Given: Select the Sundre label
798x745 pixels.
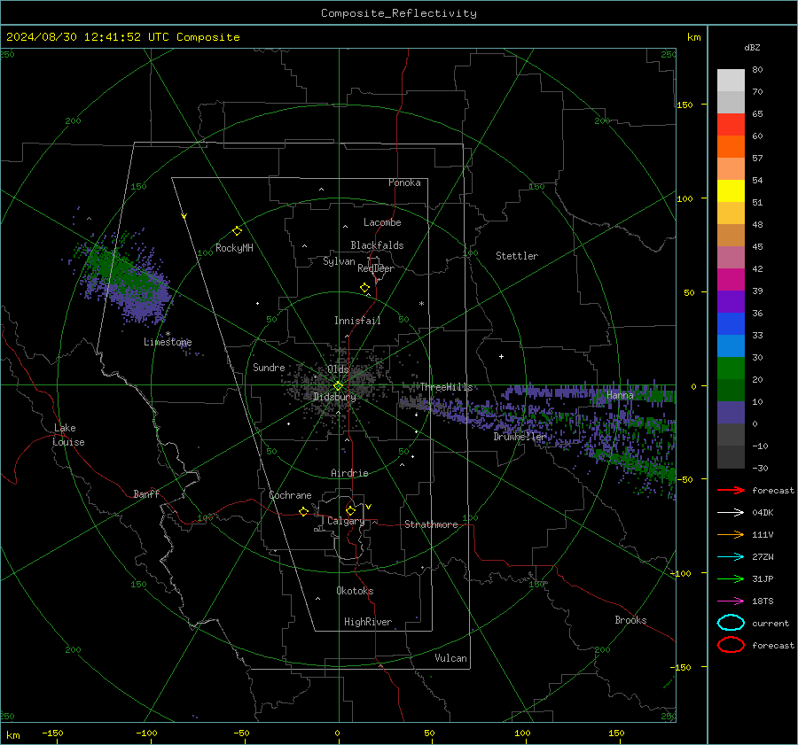Looking at the screenshot, I should [269, 367].
